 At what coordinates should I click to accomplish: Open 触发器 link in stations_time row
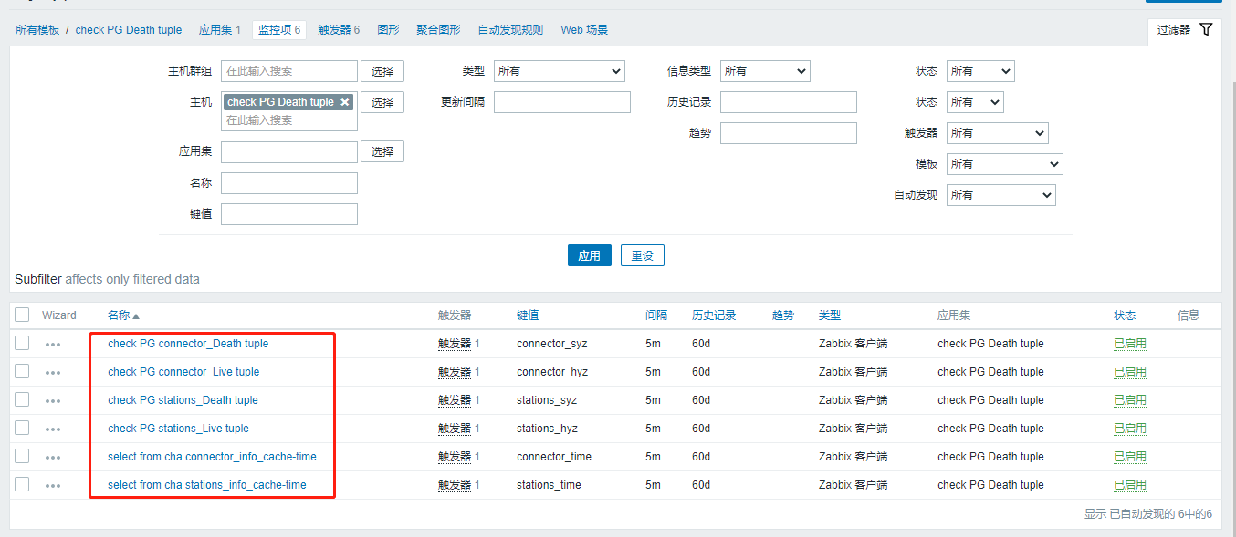455,485
